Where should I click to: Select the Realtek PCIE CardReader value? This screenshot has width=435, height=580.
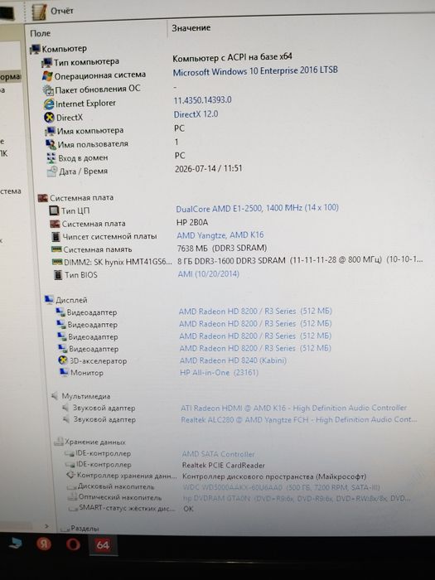point(224,466)
